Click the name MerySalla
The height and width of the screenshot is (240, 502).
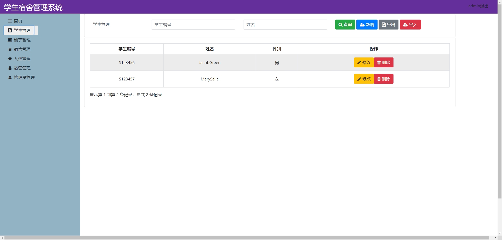coord(210,79)
